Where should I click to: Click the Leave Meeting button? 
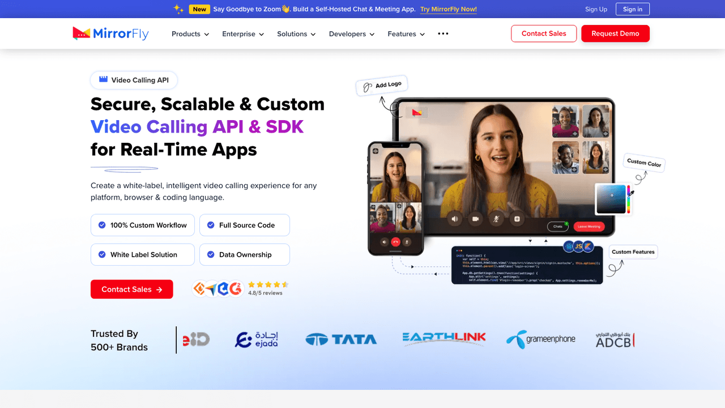coord(589,227)
